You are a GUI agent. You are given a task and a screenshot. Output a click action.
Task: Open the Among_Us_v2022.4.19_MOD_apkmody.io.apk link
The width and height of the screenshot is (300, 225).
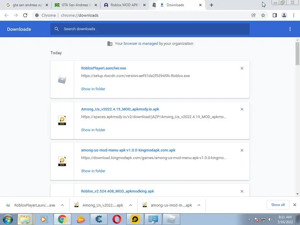click(x=120, y=109)
